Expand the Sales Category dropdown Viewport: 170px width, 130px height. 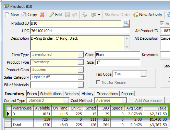tap(81, 77)
